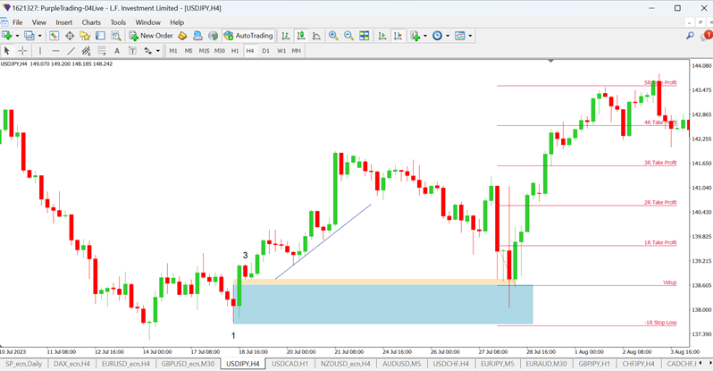Screen dimensions: 713x371
Task: Open the Insert menu
Action: click(64, 22)
